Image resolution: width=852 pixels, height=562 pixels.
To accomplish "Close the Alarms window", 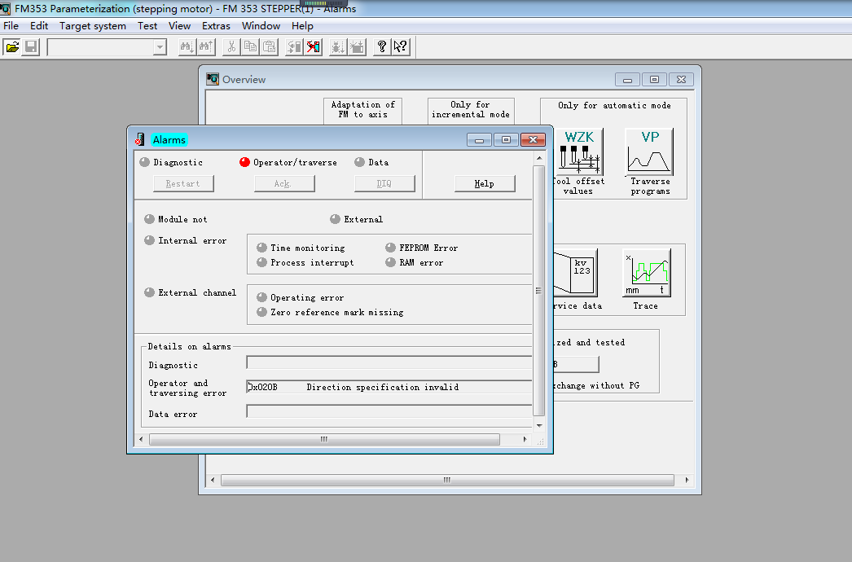I will click(x=533, y=139).
